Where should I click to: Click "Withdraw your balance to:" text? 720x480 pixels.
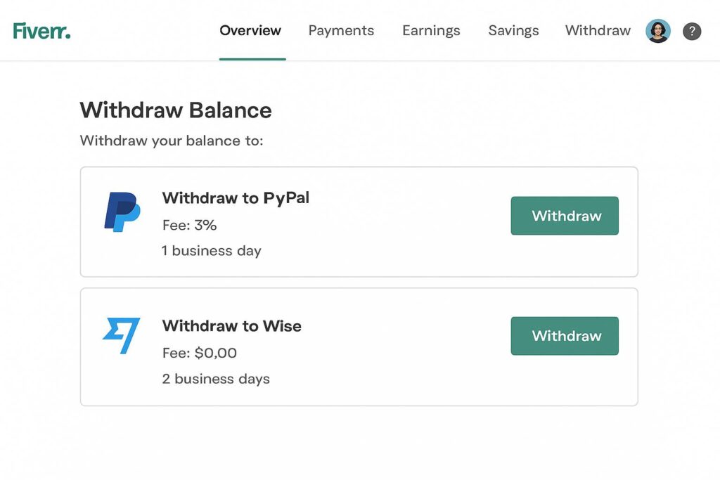171,141
